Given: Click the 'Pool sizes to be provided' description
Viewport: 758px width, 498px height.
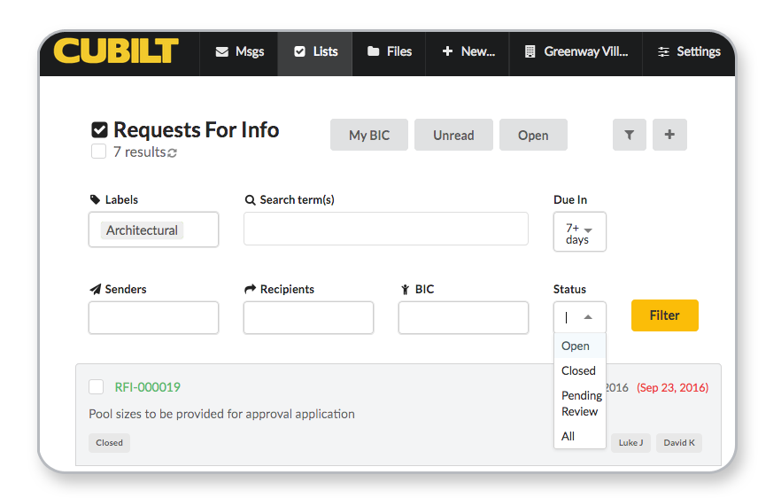Looking at the screenshot, I should pos(222,415).
